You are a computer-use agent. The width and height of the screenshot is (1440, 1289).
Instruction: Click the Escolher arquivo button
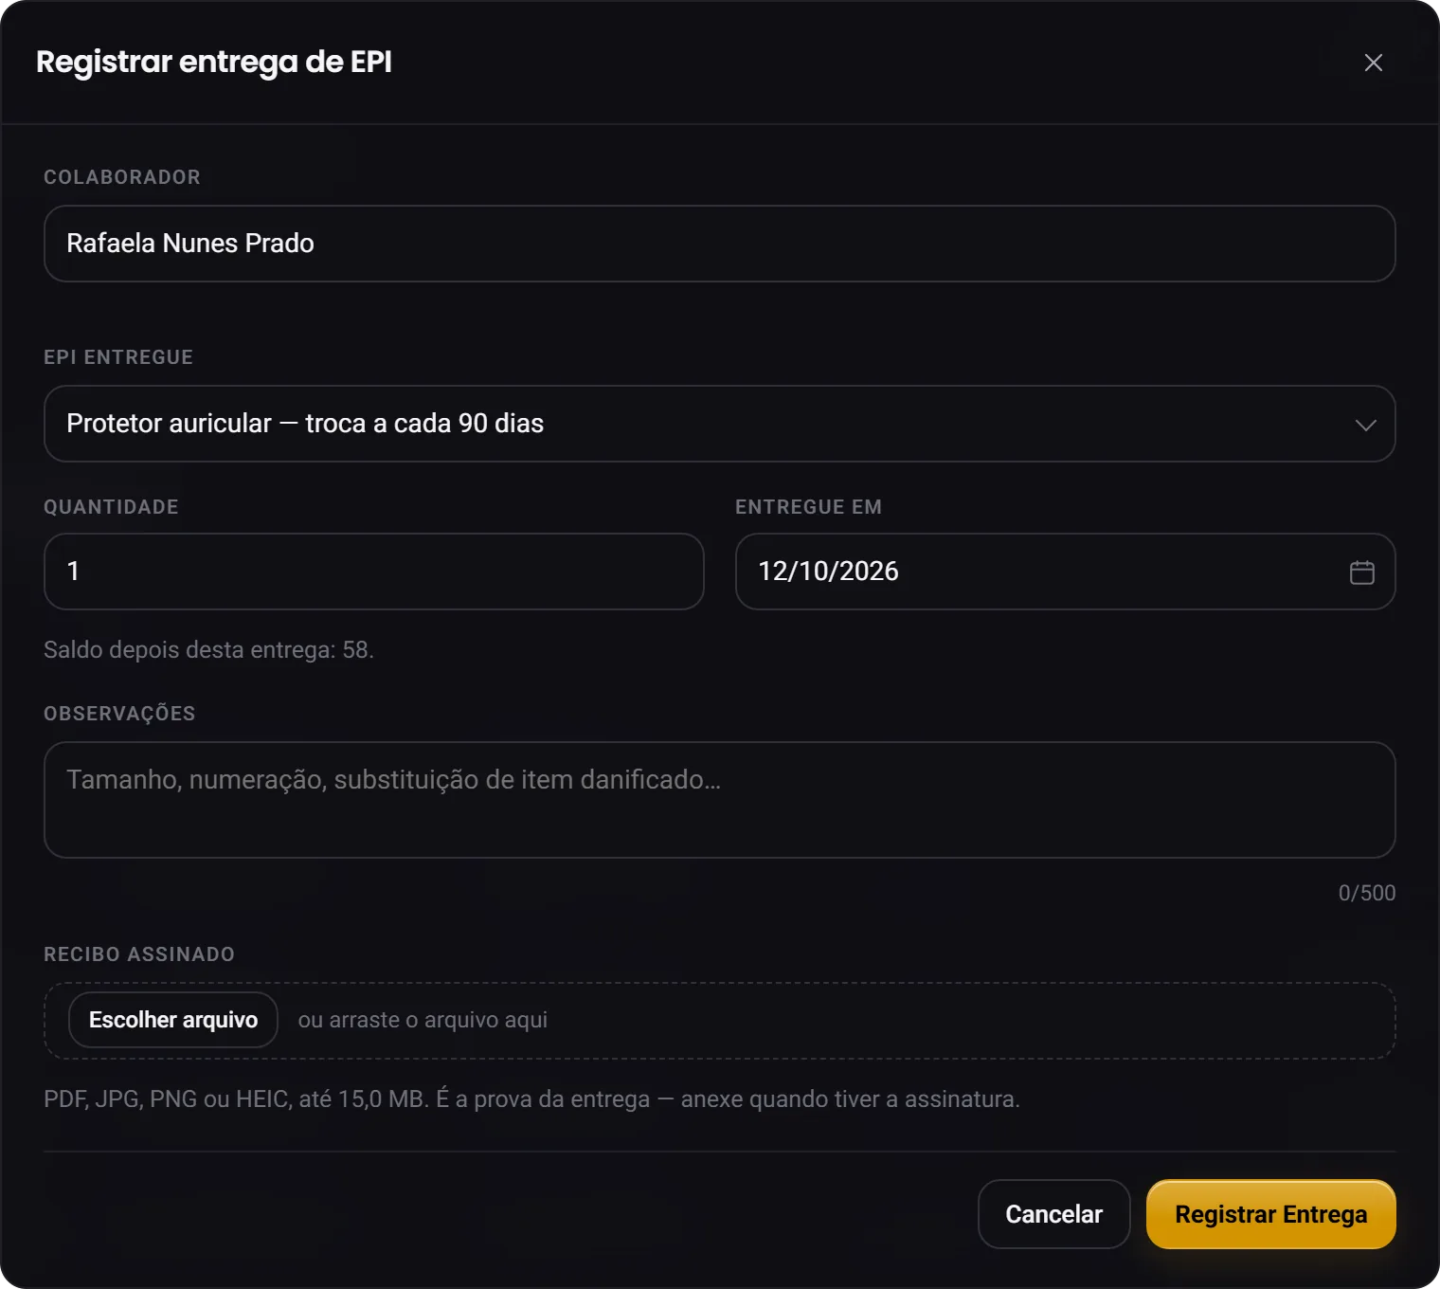tap(173, 1020)
